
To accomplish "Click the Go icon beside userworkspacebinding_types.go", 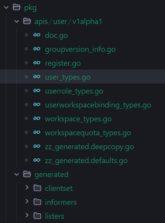I will [37, 104].
